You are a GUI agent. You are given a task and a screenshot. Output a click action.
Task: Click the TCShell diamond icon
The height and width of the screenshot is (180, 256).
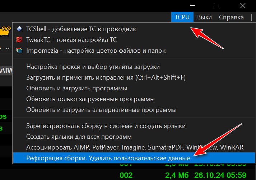19,29
